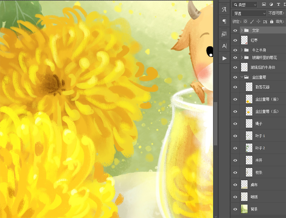Select the 枝条 layer name
286x218 pixels.
pyautogui.click(x=259, y=173)
